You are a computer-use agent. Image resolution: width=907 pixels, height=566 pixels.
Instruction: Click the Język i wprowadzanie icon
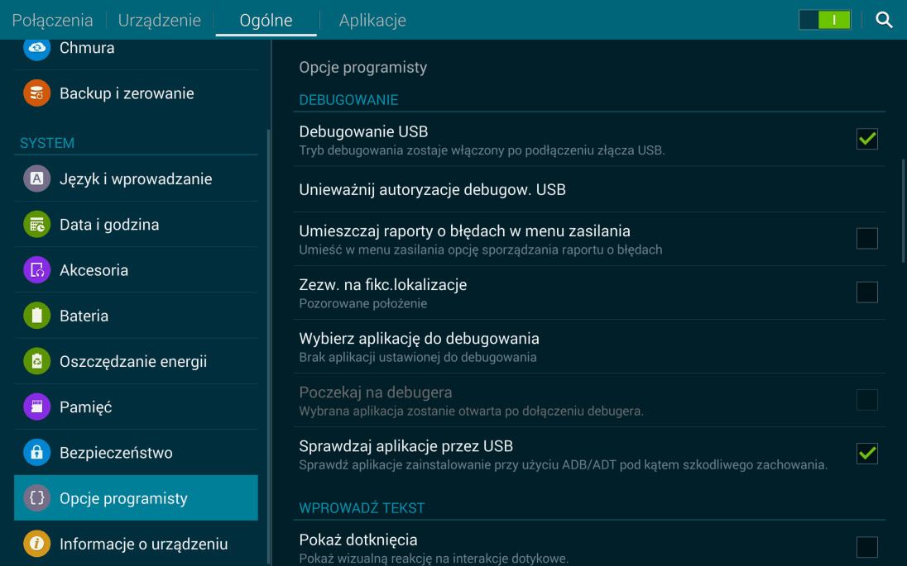pos(37,178)
